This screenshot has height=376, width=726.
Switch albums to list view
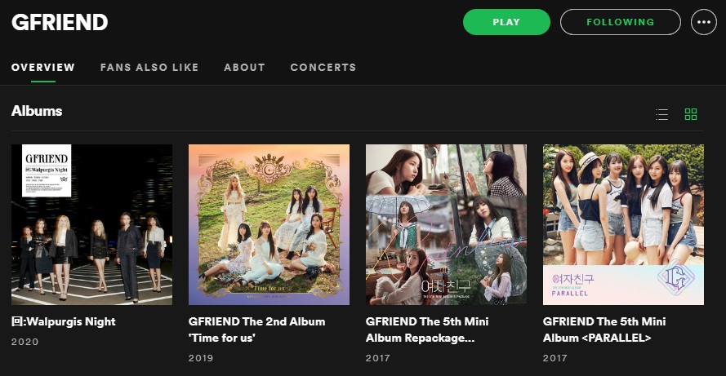tap(661, 114)
